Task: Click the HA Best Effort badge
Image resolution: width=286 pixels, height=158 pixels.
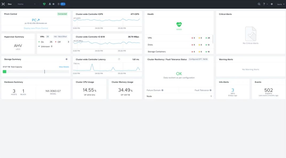Action: [x=60, y=37]
